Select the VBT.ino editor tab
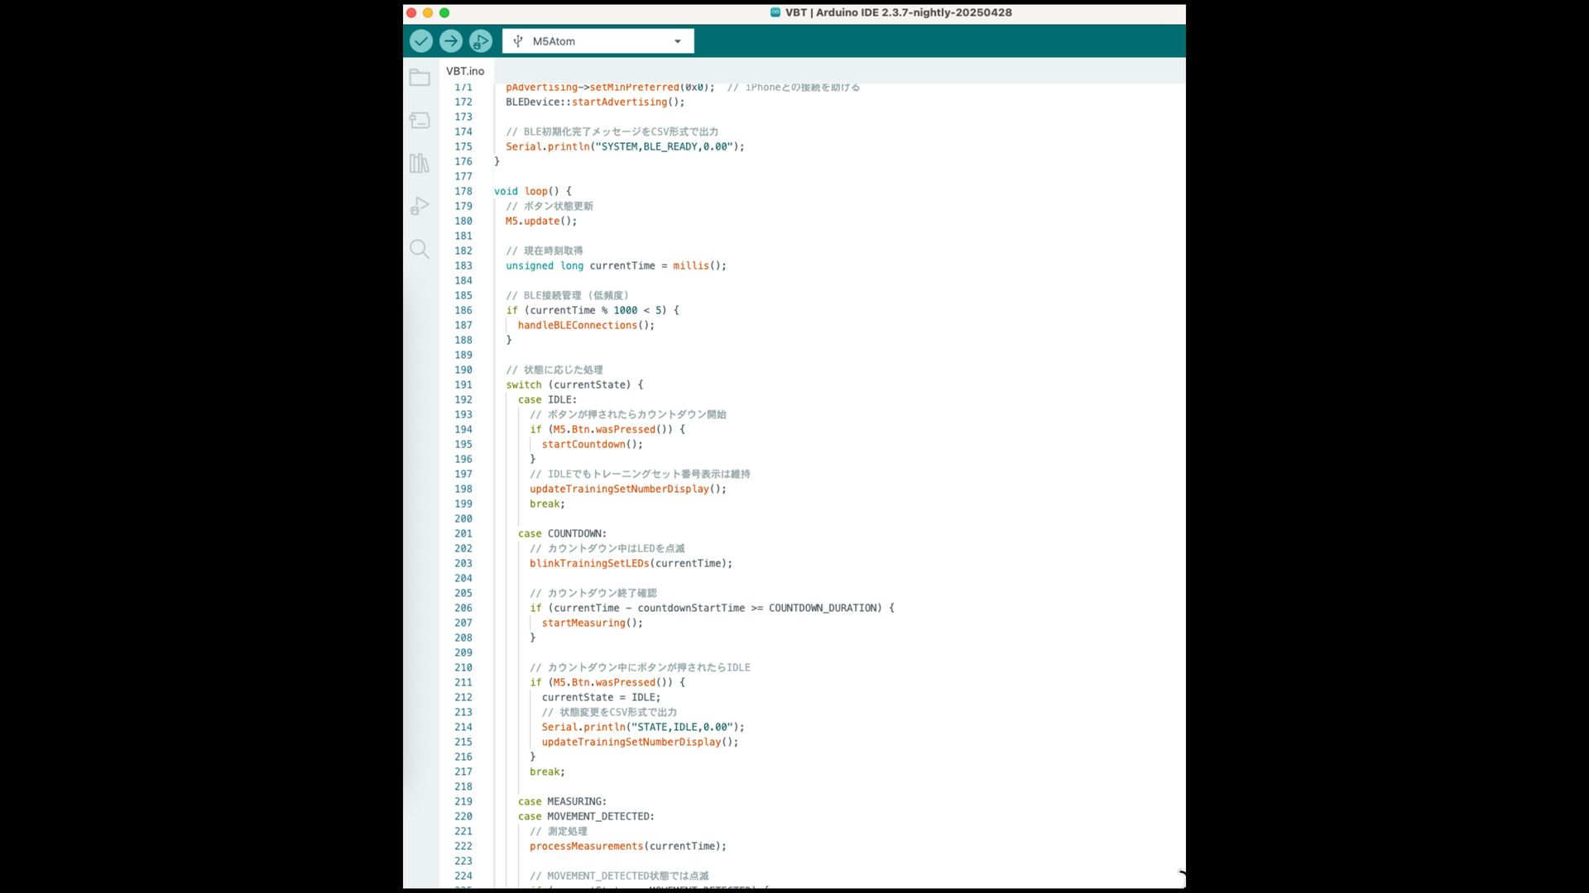 pyautogui.click(x=465, y=71)
